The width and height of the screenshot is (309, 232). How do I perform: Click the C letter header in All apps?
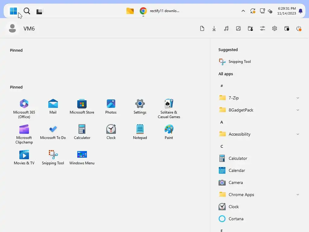click(x=222, y=146)
